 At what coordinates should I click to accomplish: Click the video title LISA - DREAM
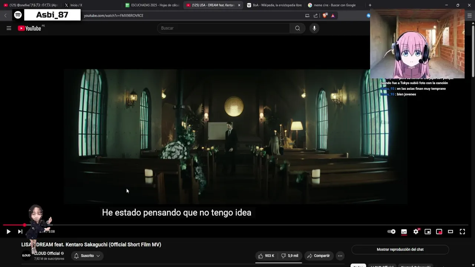(x=91, y=245)
